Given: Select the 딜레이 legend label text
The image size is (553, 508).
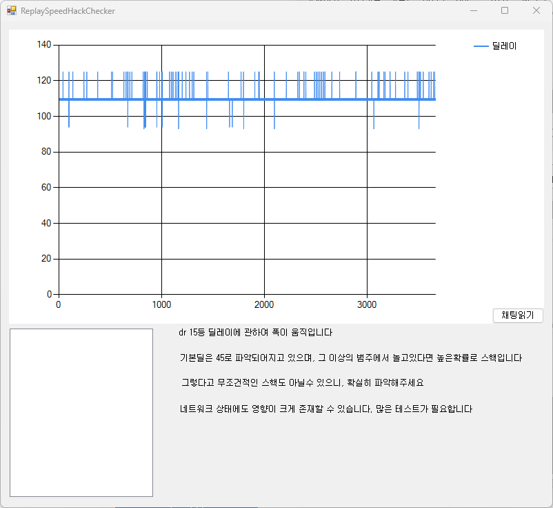Looking at the screenshot, I should pos(504,46).
